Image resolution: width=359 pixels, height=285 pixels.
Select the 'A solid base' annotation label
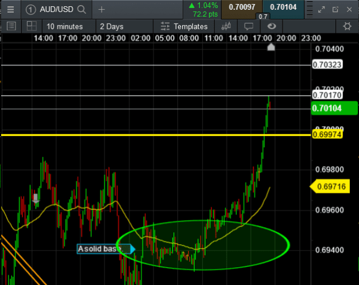[106, 249]
